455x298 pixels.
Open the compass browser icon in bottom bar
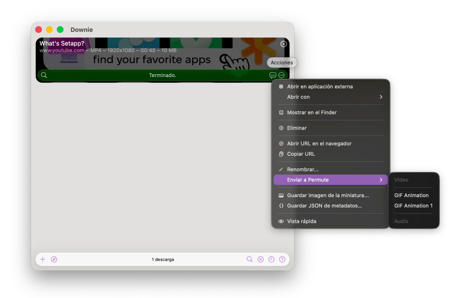pyautogui.click(x=54, y=259)
